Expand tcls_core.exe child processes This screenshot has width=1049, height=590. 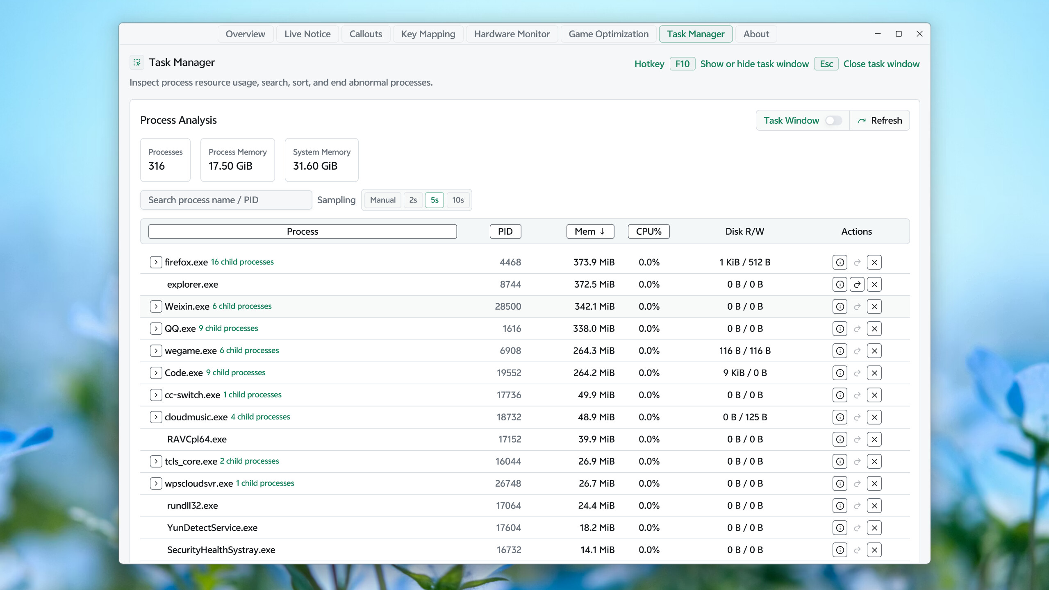[x=156, y=461]
